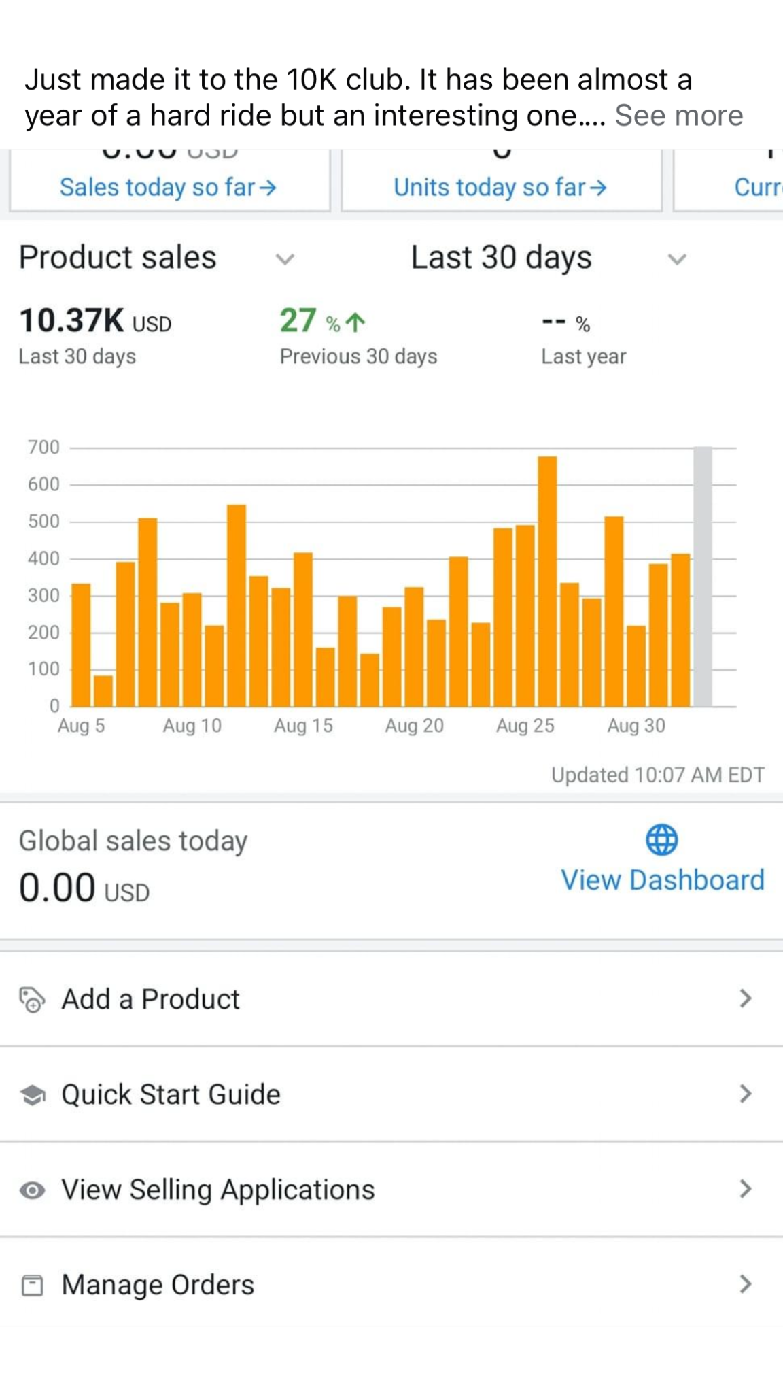
Task: Click the 10.37K USD sales total
Action: click(x=95, y=321)
